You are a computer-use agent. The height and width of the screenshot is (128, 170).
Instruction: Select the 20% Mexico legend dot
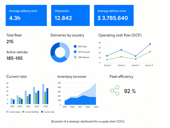point(75,57)
